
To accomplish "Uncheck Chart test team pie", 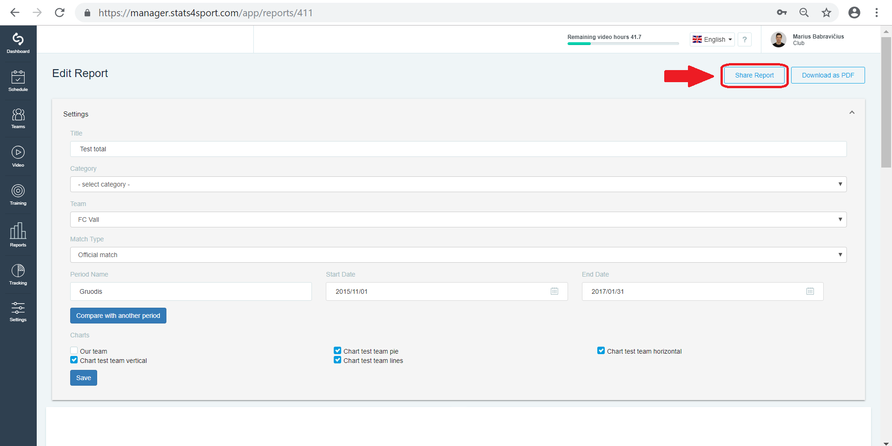I will click(x=337, y=351).
